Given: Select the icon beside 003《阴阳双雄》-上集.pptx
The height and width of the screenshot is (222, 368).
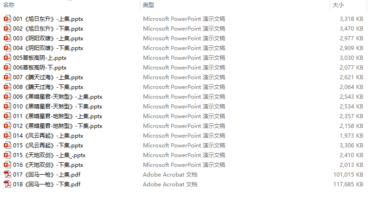Looking at the screenshot, I should tap(7, 38).
